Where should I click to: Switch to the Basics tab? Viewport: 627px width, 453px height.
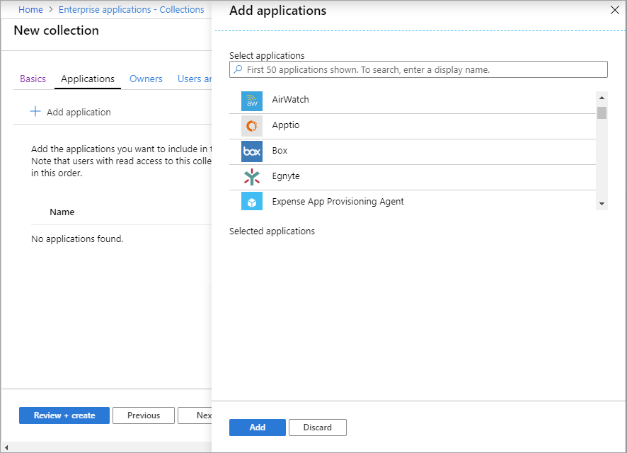33,79
